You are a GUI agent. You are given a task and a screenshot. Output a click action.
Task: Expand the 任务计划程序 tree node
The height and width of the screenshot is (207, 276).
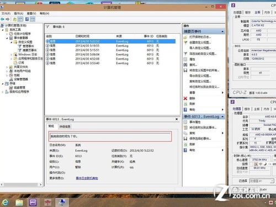(7, 34)
